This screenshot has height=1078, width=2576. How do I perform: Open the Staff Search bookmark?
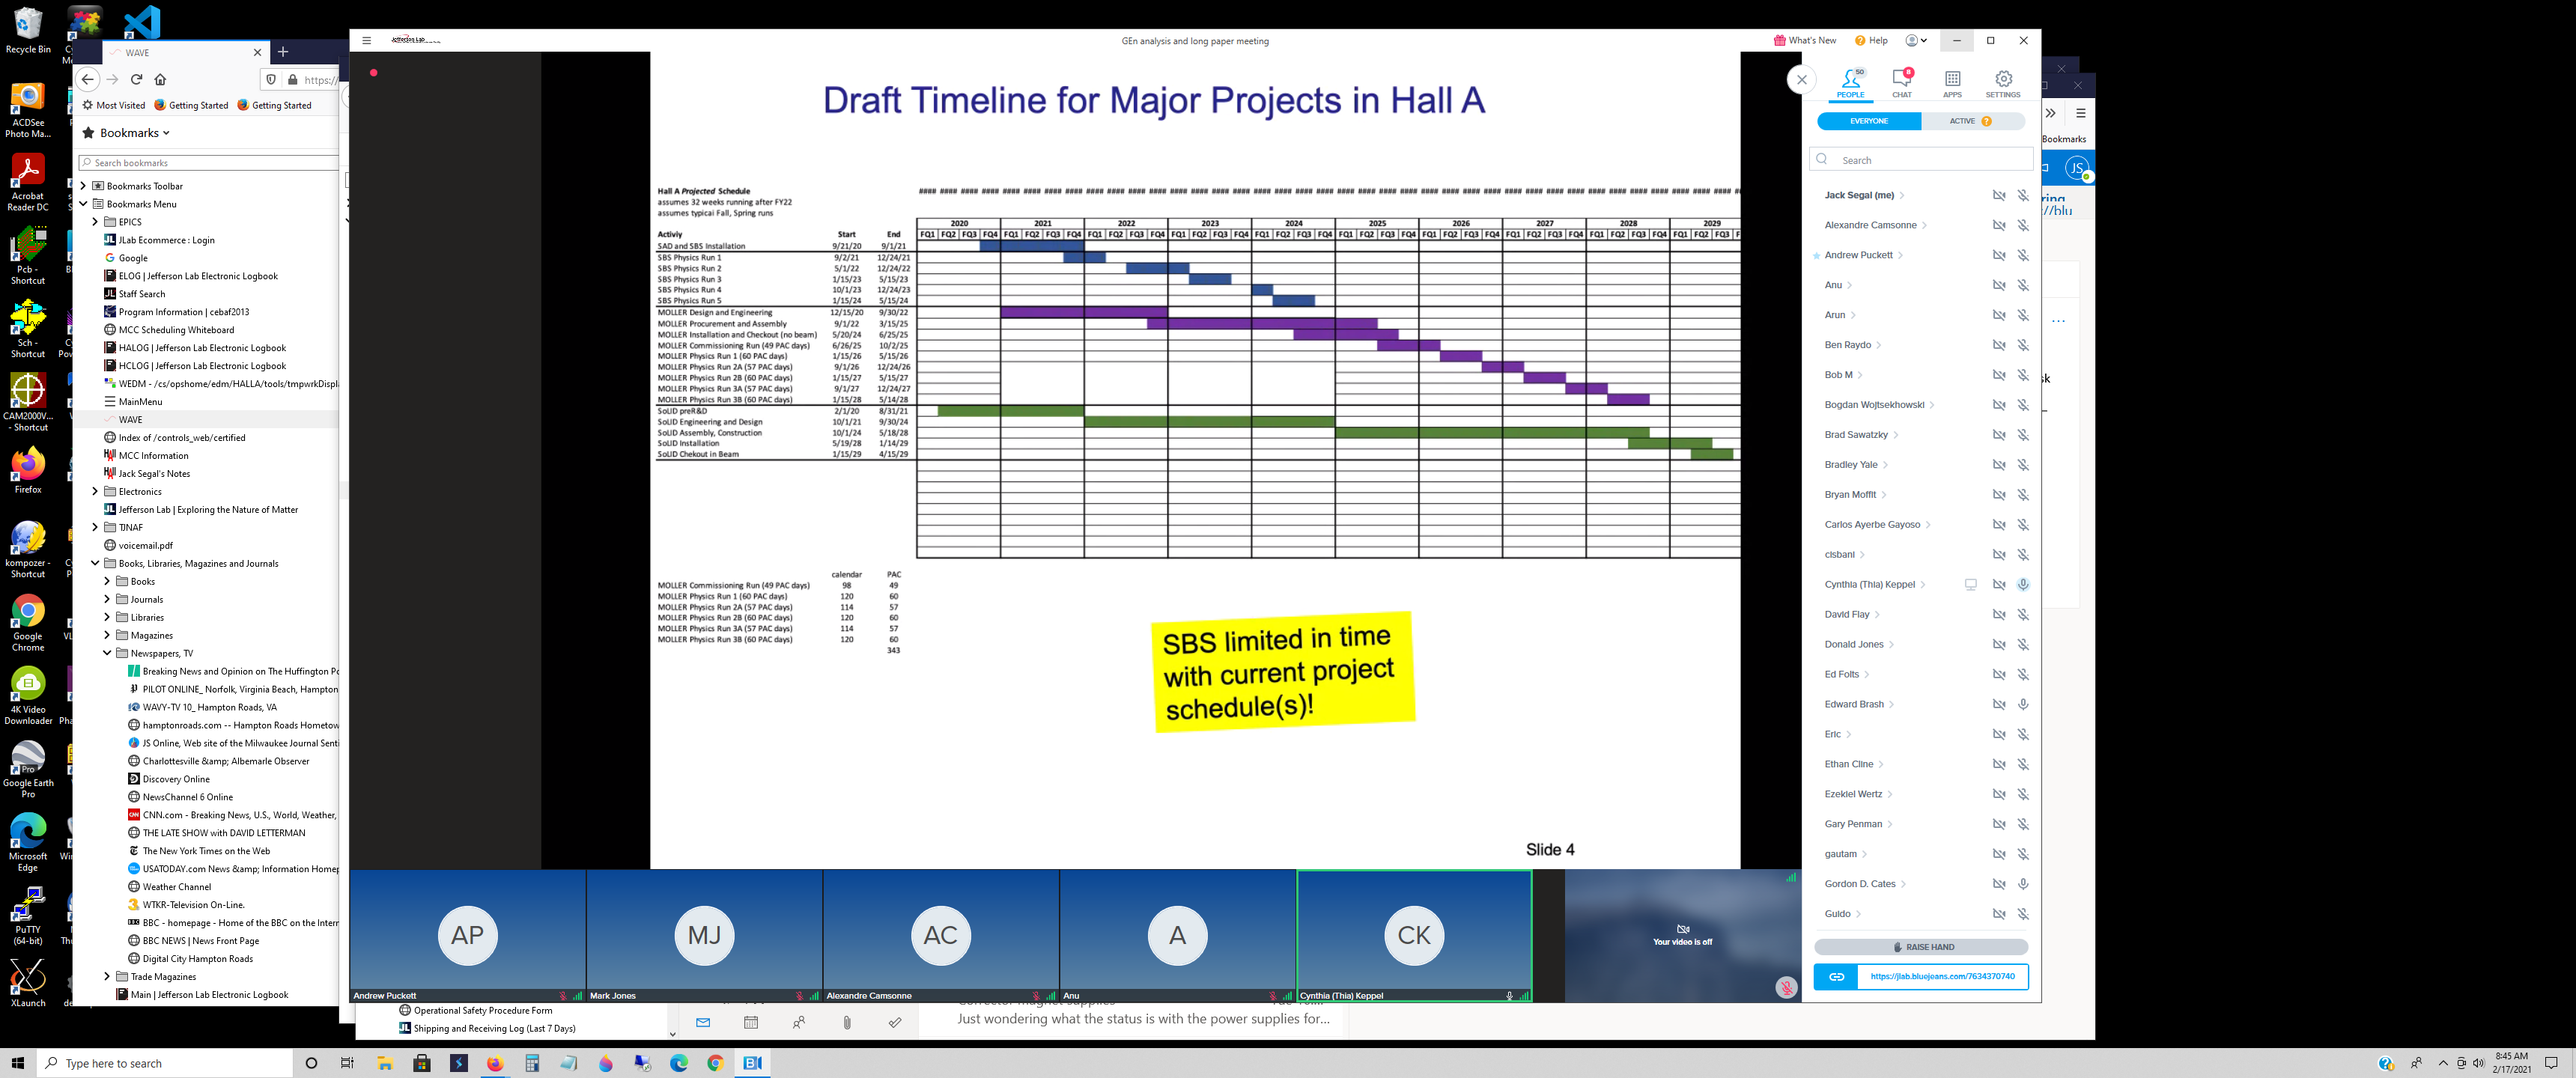pos(135,294)
